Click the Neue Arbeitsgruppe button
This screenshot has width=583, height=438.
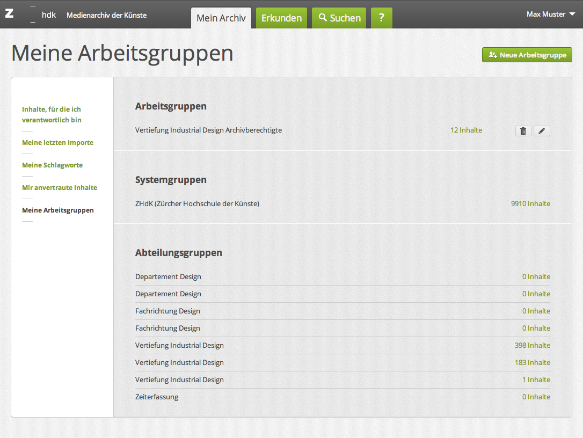(527, 55)
